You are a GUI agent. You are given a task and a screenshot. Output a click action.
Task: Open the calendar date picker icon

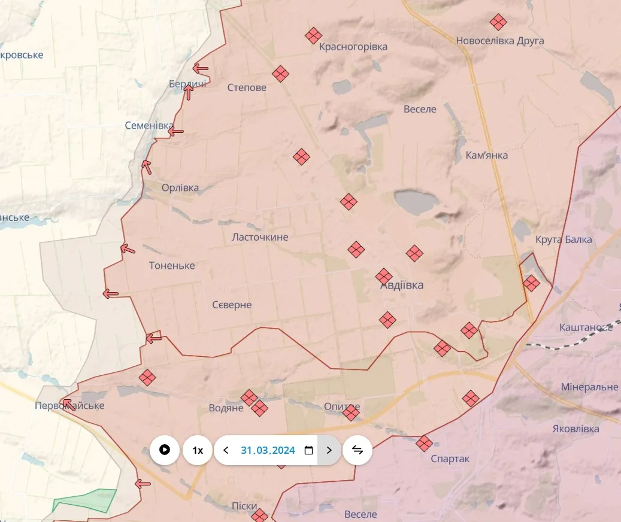point(309,450)
